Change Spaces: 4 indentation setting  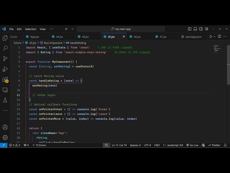point(135,145)
